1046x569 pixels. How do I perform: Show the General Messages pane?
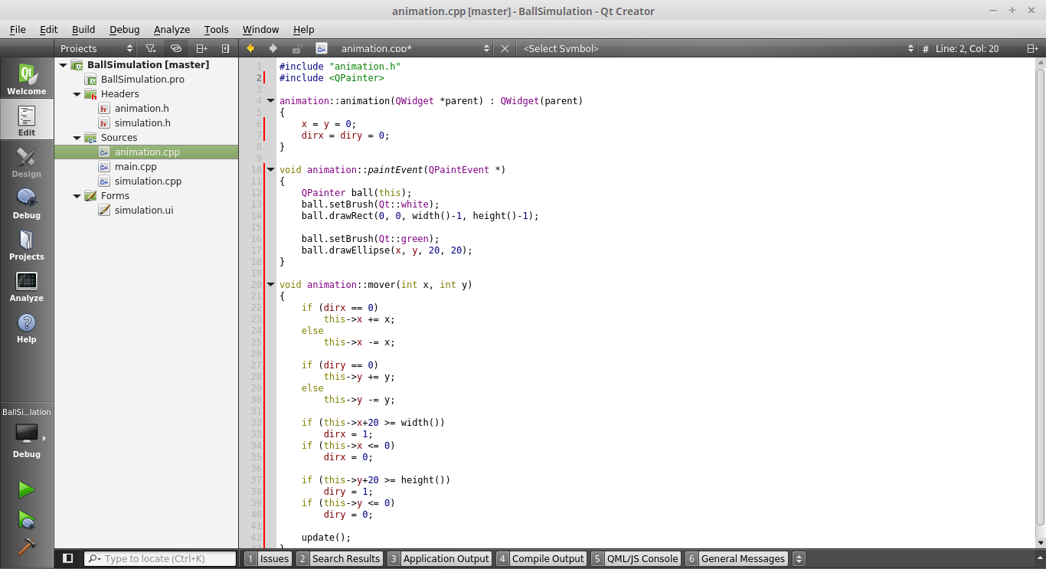736,559
